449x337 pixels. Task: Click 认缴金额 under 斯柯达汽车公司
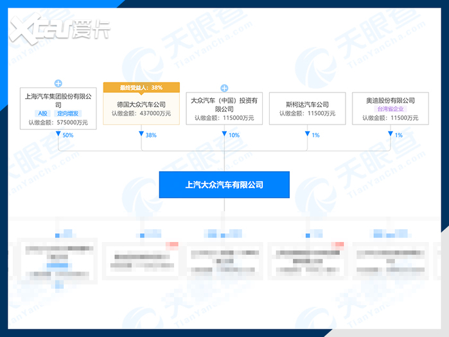tap(307, 114)
